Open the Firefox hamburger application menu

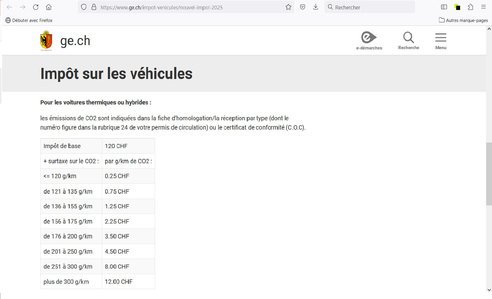(x=484, y=7)
